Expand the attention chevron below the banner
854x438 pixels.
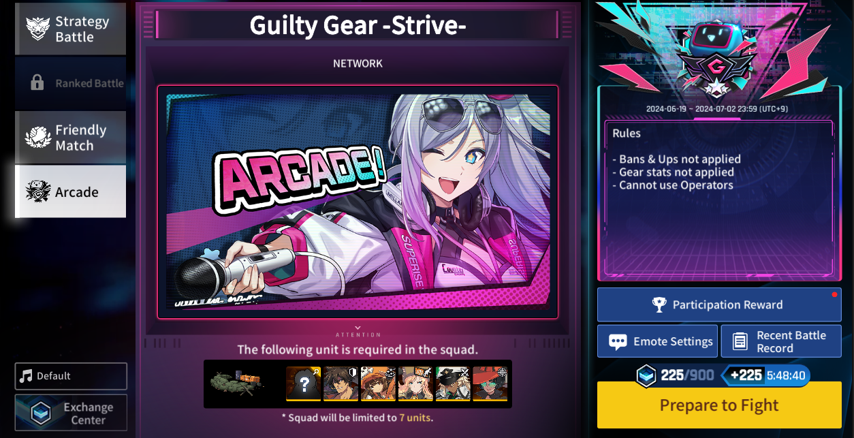pyautogui.click(x=358, y=328)
